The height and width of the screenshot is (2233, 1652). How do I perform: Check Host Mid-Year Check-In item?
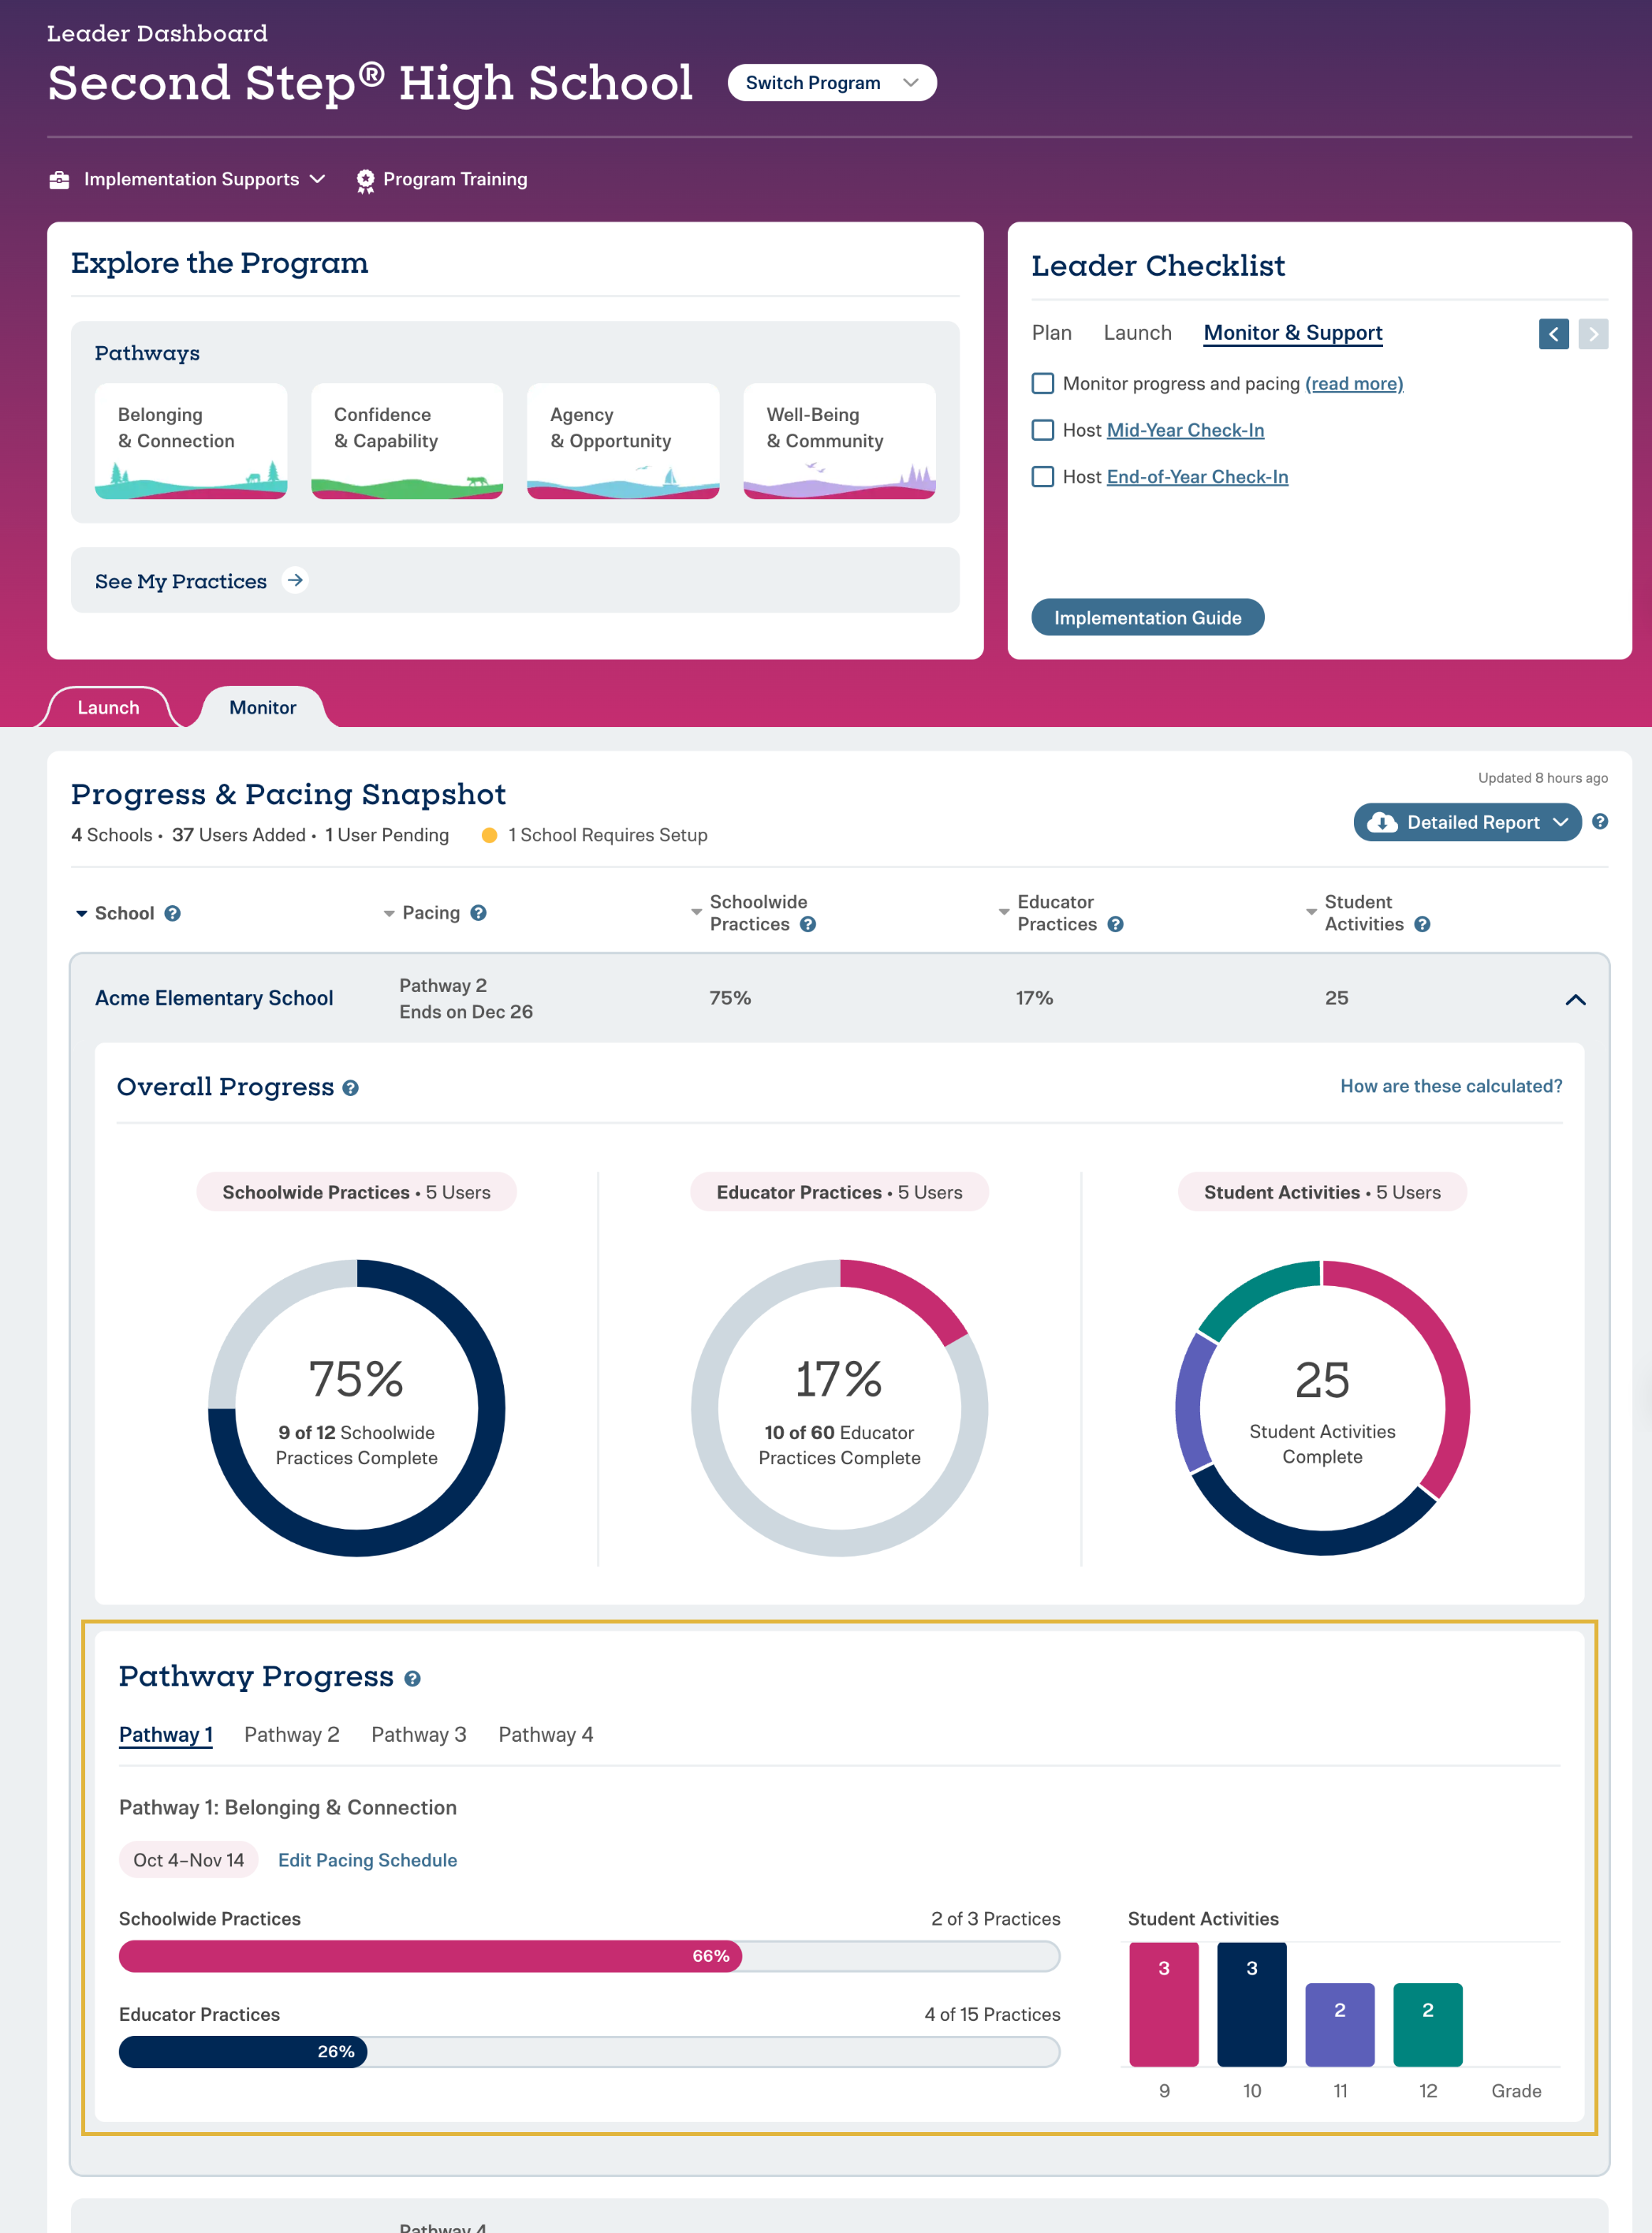1042,430
